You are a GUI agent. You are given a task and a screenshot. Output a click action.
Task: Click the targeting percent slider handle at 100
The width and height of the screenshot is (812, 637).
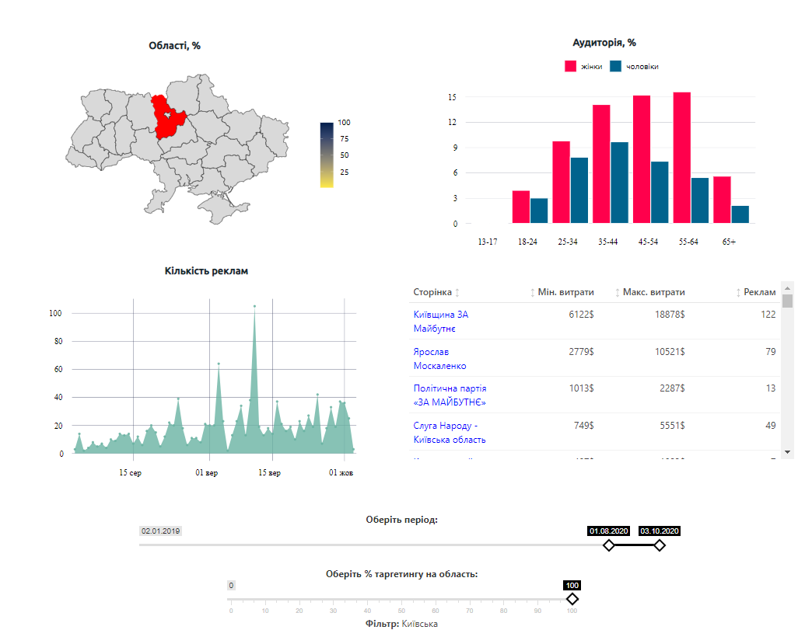coord(572,599)
